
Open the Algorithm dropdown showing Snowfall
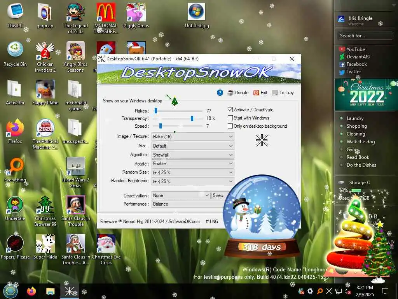pos(193,155)
